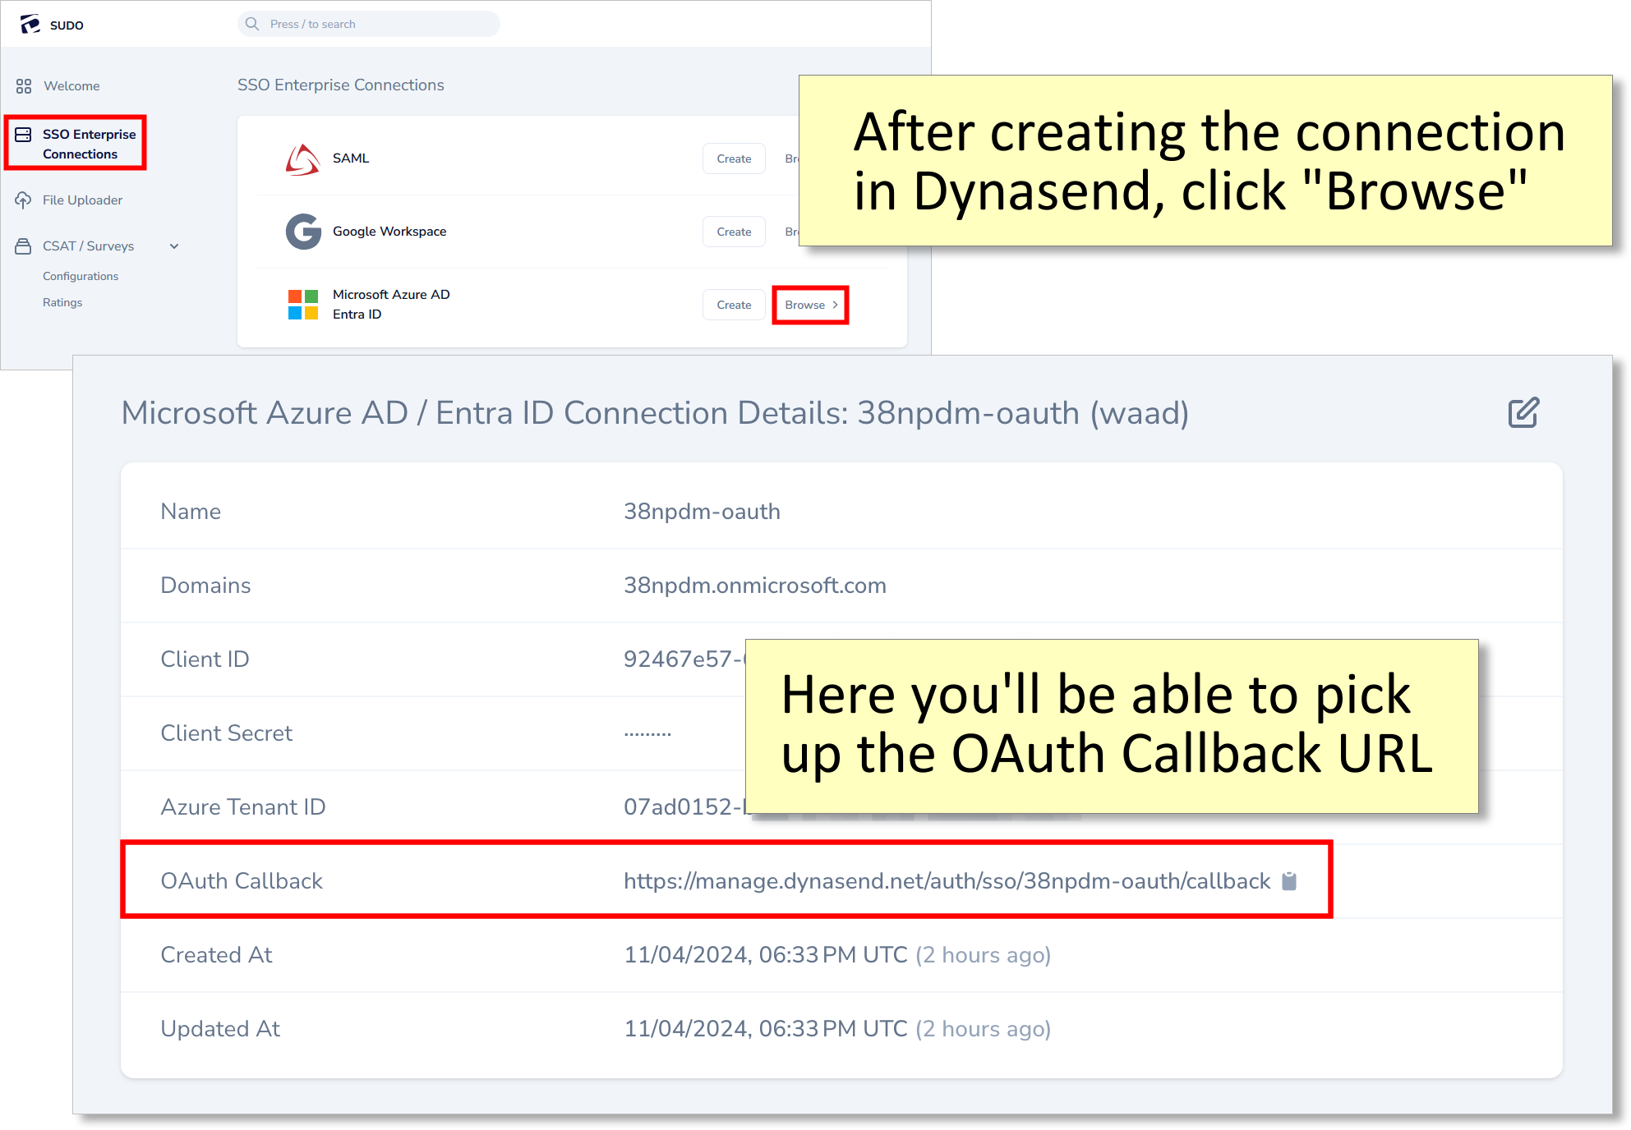Click the 'SAML' provider label
The height and width of the screenshot is (1130, 1631).
pyautogui.click(x=351, y=158)
